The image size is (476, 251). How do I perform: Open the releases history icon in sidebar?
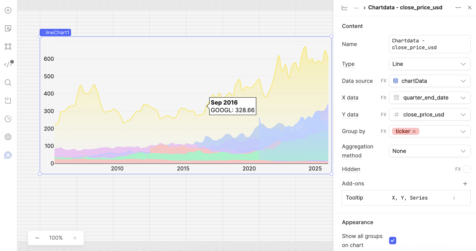coord(8,101)
